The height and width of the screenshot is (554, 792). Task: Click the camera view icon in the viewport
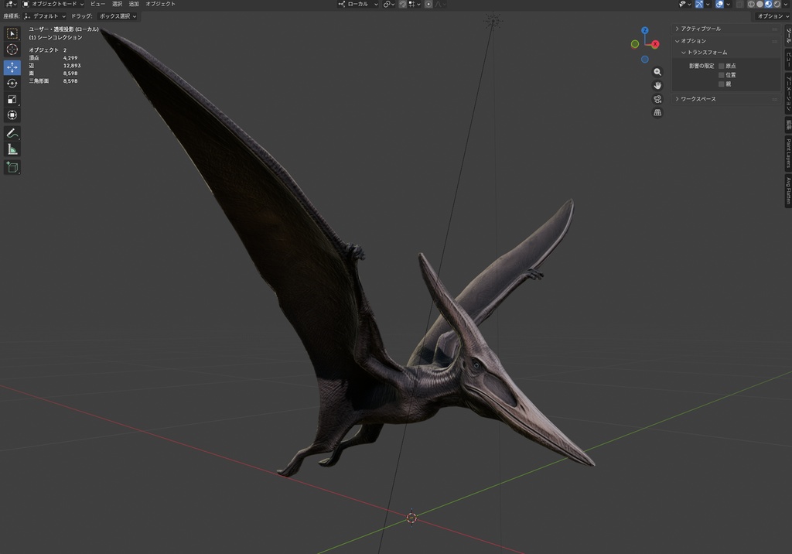(x=657, y=98)
